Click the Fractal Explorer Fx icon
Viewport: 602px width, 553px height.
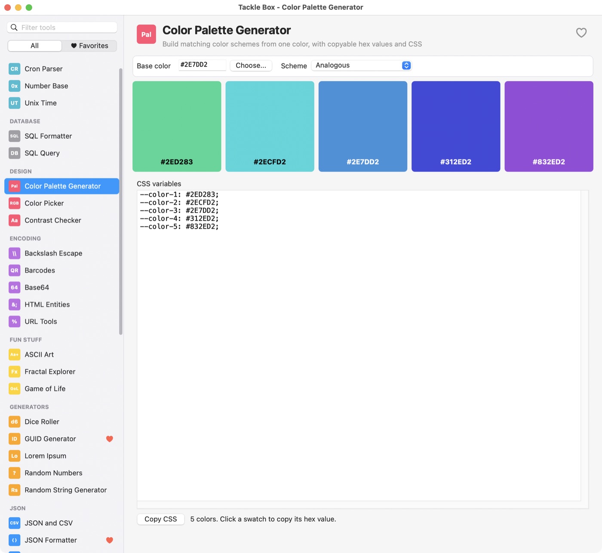14,372
